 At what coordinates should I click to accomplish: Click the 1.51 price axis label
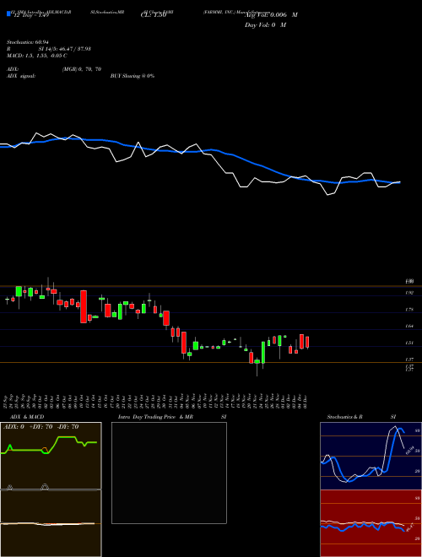pyautogui.click(x=409, y=343)
